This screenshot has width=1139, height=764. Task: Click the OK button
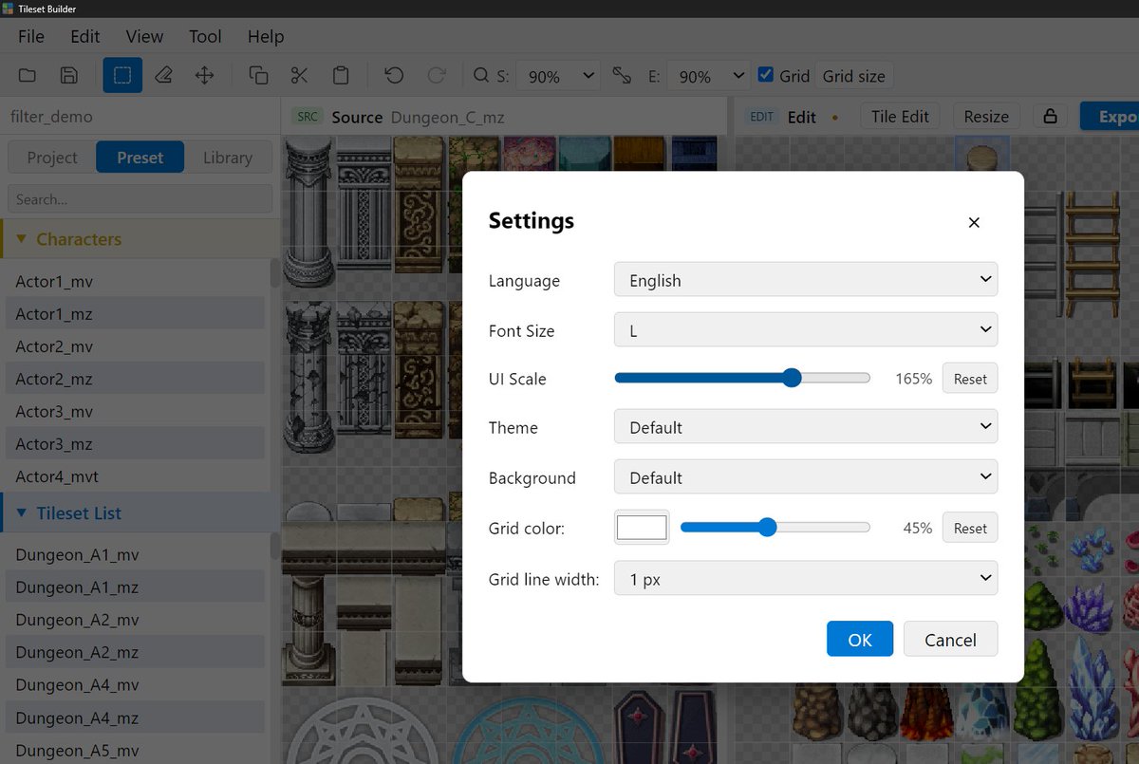coord(860,640)
